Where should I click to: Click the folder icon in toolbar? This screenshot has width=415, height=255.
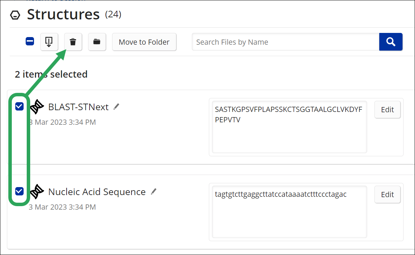[x=97, y=42]
